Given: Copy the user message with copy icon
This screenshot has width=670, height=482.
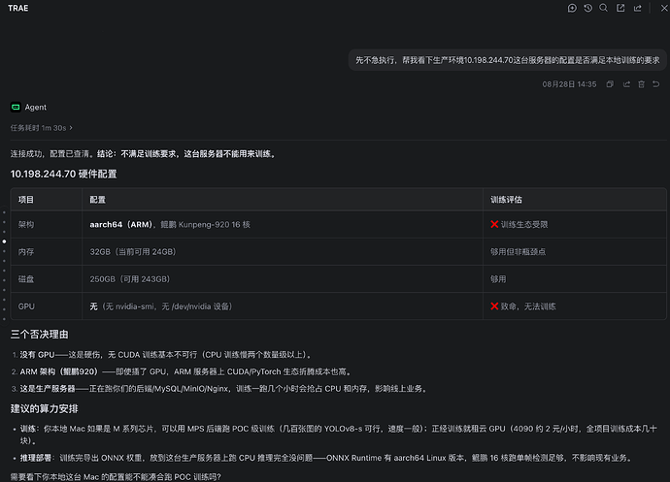Looking at the screenshot, I should click(x=610, y=84).
